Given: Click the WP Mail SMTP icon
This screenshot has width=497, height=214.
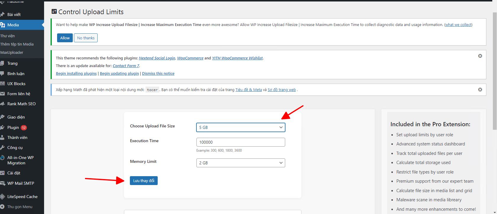Looking at the screenshot, I should [x=2, y=183].
